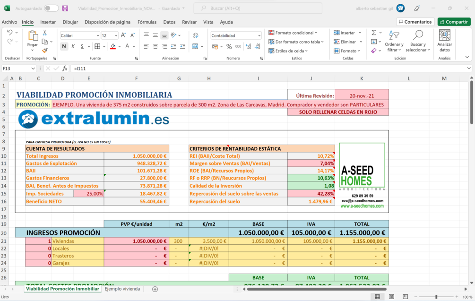475x301 pixels.
Task: Decrease decimal places
Action: [x=258, y=46]
